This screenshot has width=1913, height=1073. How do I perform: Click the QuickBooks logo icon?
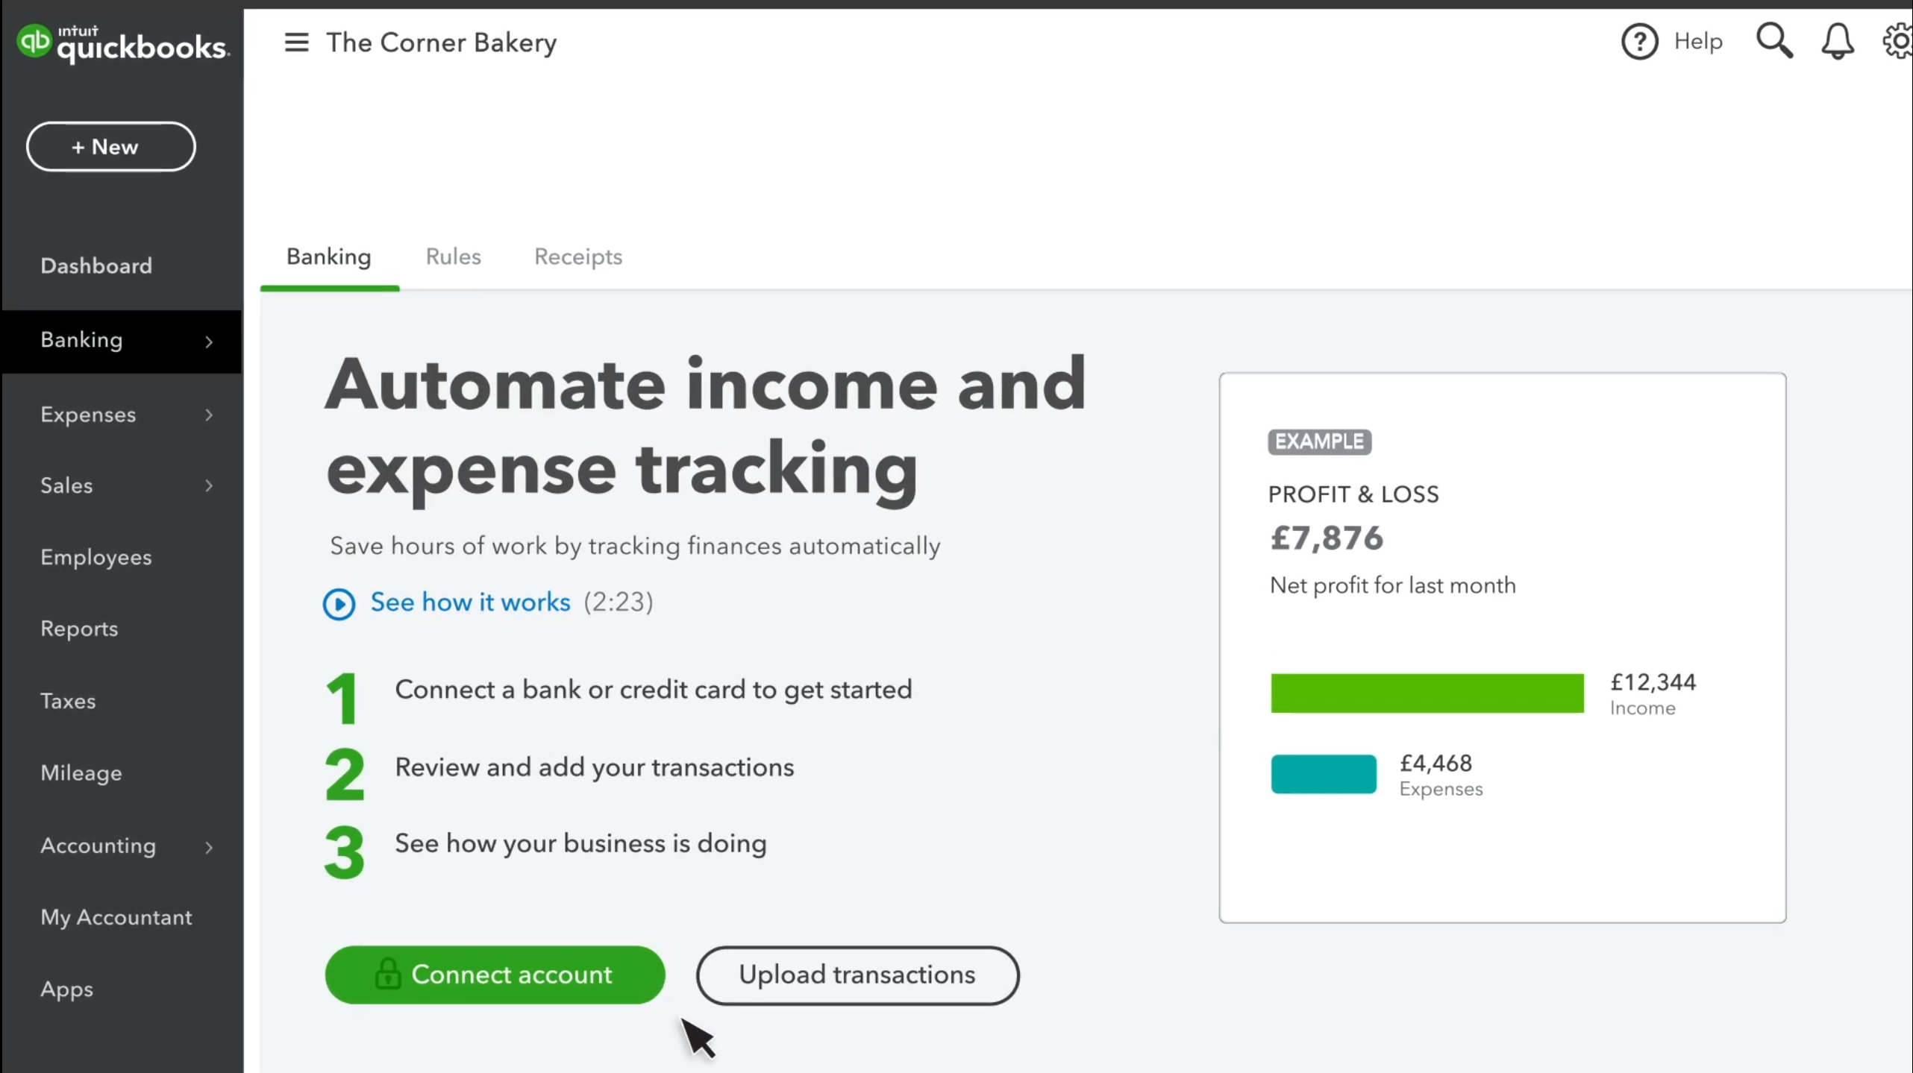click(x=34, y=41)
